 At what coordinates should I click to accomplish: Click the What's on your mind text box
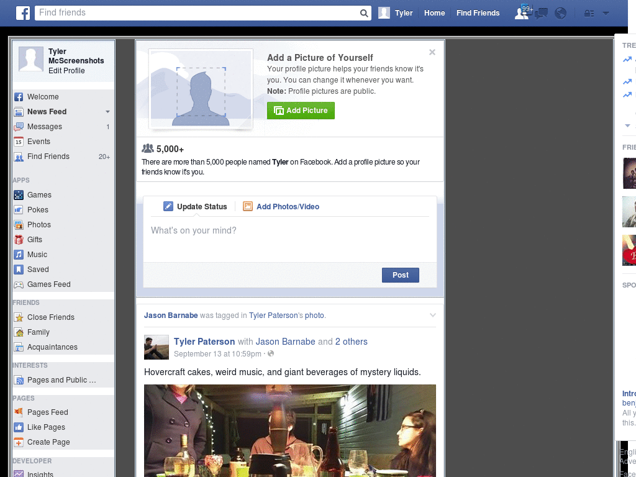(289, 239)
